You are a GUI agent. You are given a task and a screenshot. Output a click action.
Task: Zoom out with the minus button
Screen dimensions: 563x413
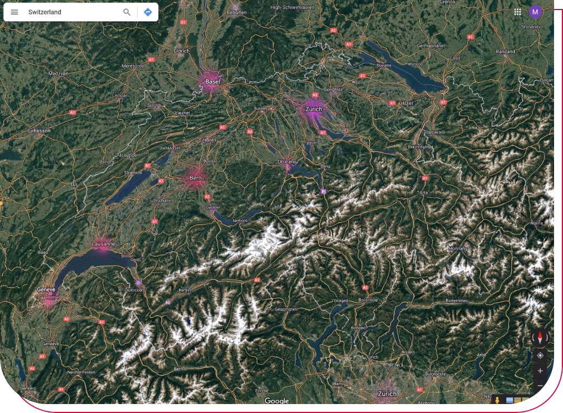pyautogui.click(x=540, y=386)
